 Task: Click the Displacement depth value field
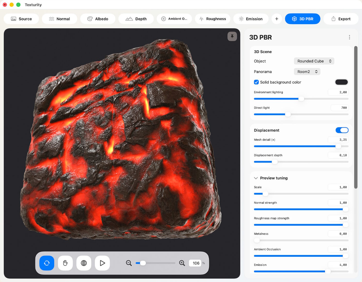[338, 155]
